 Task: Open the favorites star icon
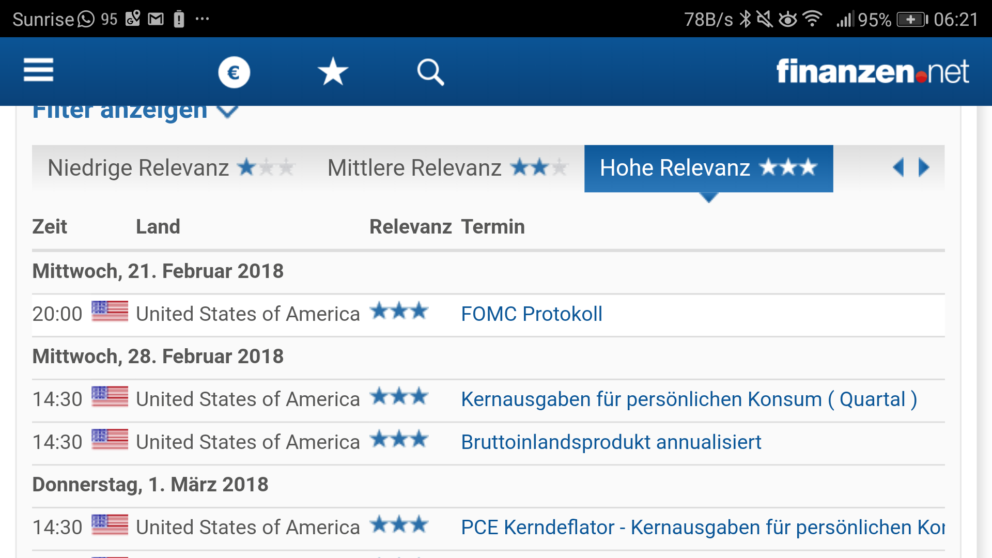coord(332,72)
